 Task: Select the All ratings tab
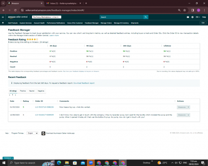(13, 91)
